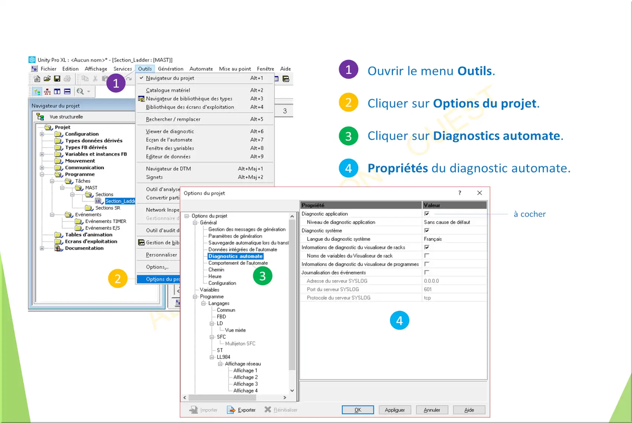Click the Tables d'animation folder icon
Screen dimensions: 632x423
click(x=59, y=235)
